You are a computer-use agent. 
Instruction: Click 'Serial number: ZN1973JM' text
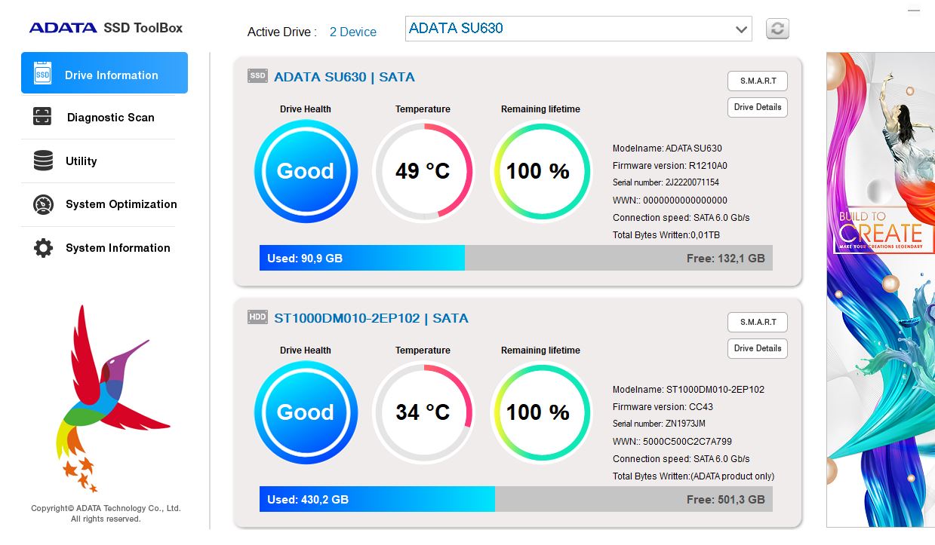[x=659, y=424]
